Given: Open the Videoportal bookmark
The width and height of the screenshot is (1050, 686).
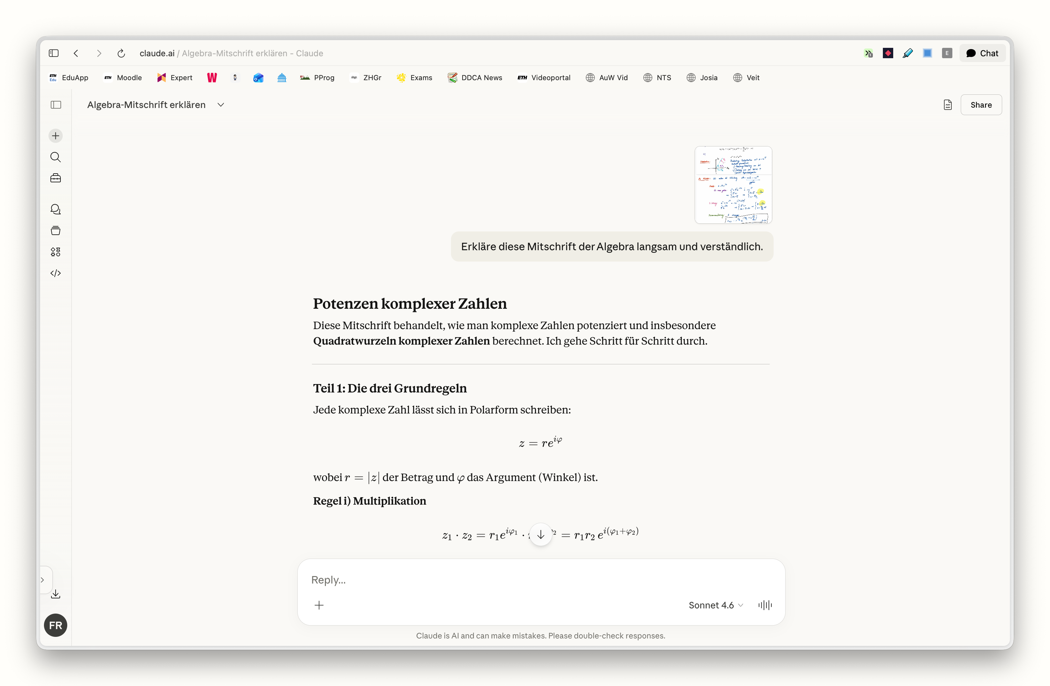Looking at the screenshot, I should point(544,78).
